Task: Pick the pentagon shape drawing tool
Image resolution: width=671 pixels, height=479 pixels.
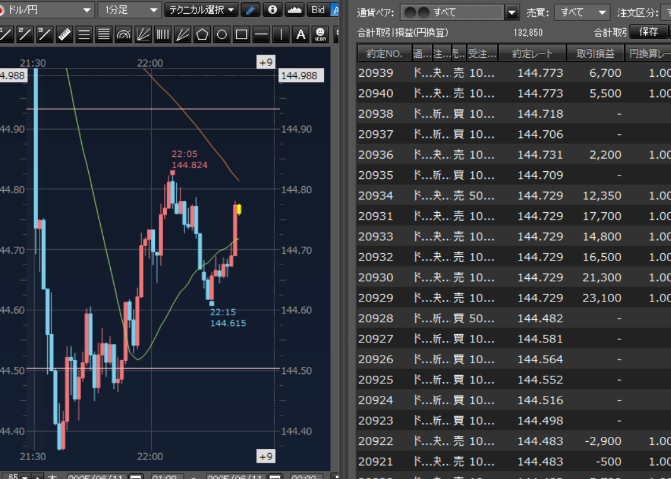Action: click(x=202, y=35)
